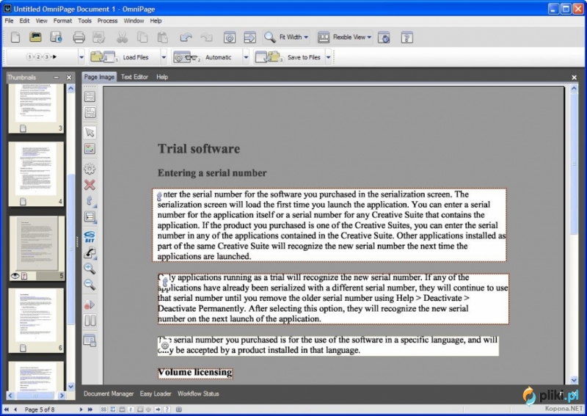Screen dimensions: 587x416
Task: Click the blue SET tool icon
Action: tap(90, 237)
